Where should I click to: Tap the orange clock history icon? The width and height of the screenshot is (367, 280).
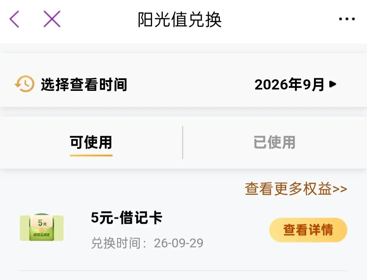click(x=24, y=84)
